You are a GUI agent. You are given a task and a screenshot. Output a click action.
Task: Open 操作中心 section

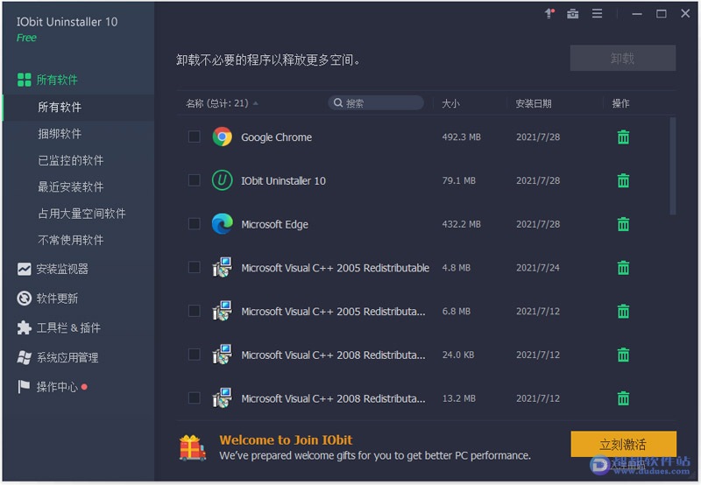[52, 387]
